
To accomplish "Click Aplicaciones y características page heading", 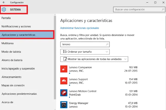I will point(86,21).
